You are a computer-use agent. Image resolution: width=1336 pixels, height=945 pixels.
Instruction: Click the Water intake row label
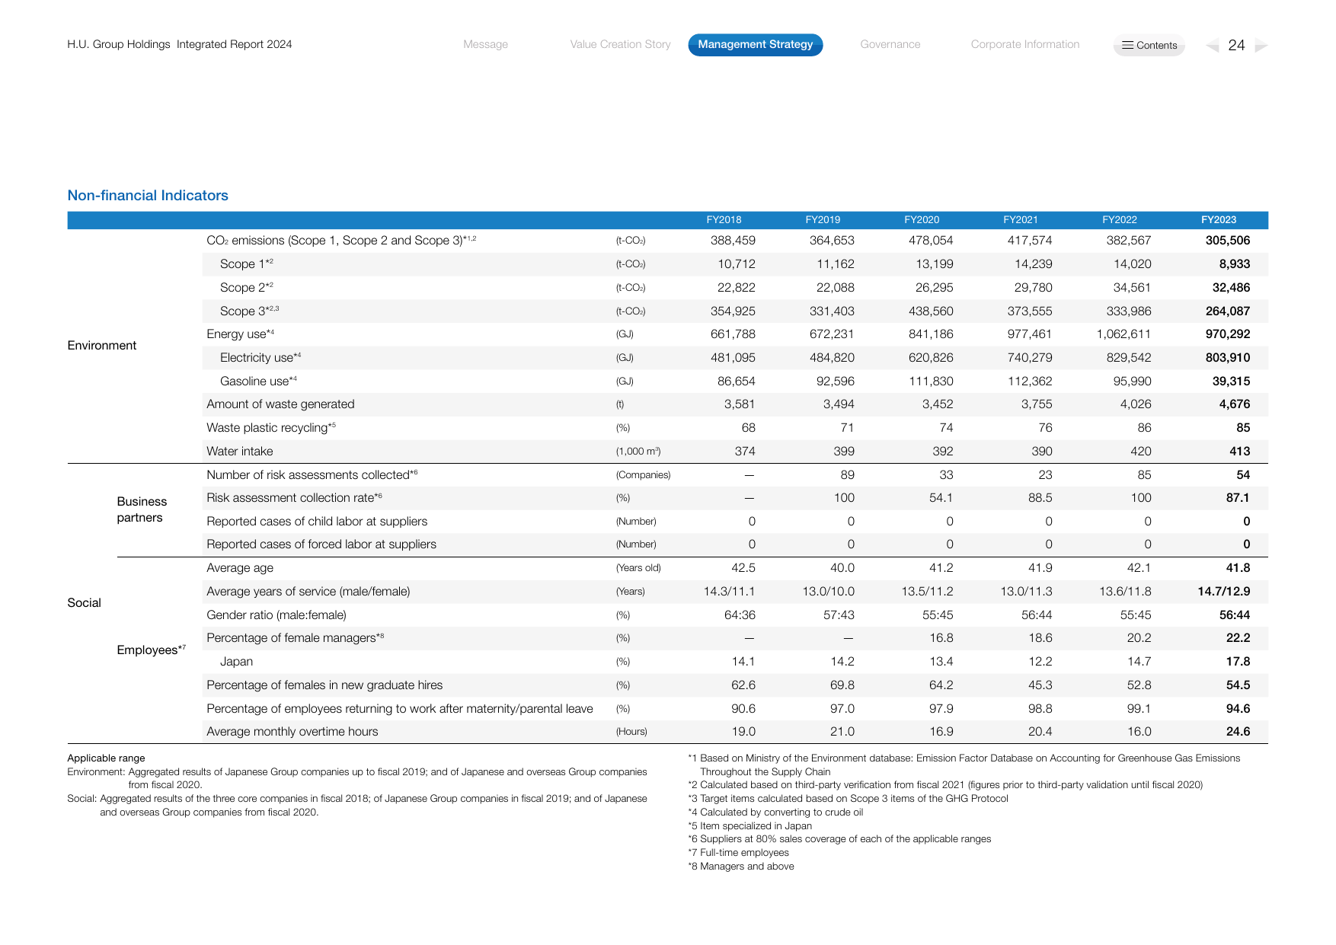[x=239, y=452]
